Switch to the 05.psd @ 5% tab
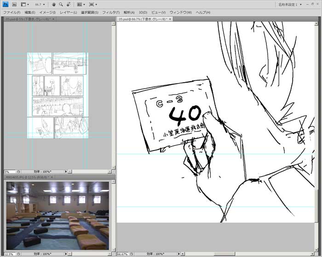The height and width of the screenshot is (257, 322). pos(28,19)
